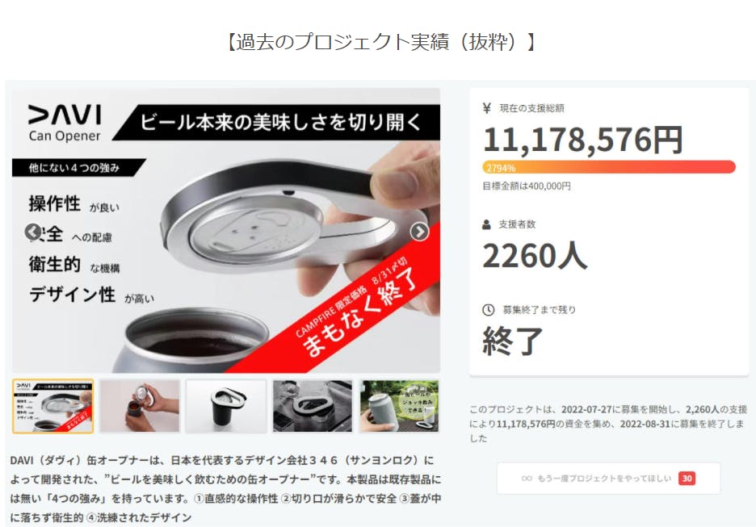Click the 過去のプロジェクト実績 heading
The width and height of the screenshot is (756, 527).
pyautogui.click(x=380, y=42)
